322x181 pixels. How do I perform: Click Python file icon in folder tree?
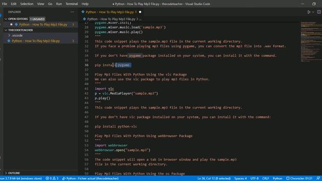[9, 41]
